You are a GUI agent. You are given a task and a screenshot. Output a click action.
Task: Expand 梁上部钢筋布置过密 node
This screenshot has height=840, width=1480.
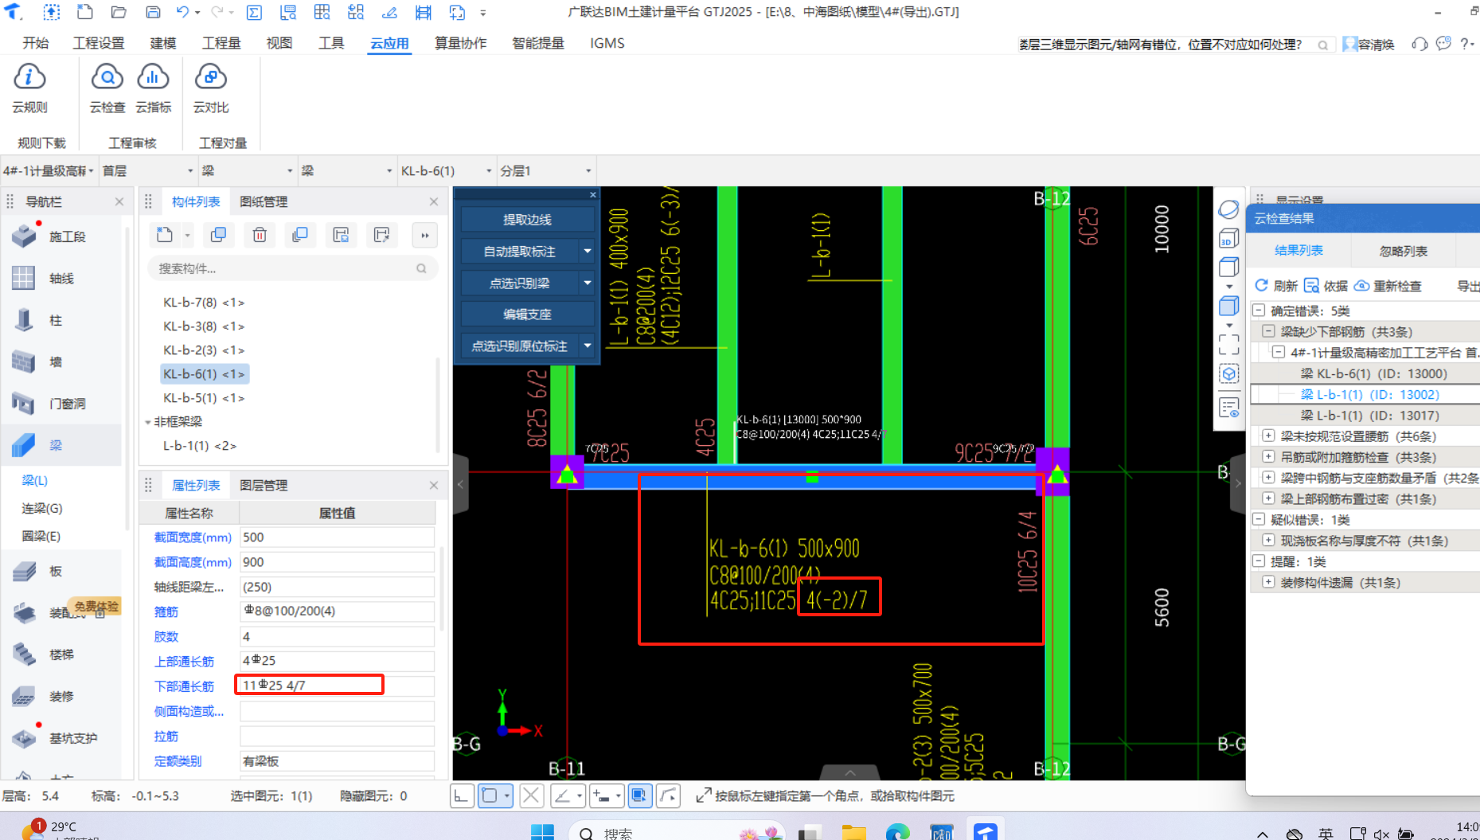[x=1268, y=498]
